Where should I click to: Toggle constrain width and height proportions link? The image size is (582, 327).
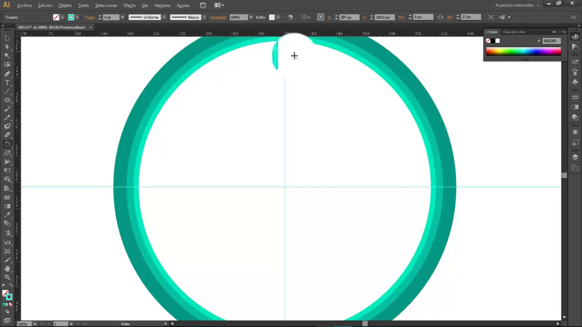coord(440,17)
